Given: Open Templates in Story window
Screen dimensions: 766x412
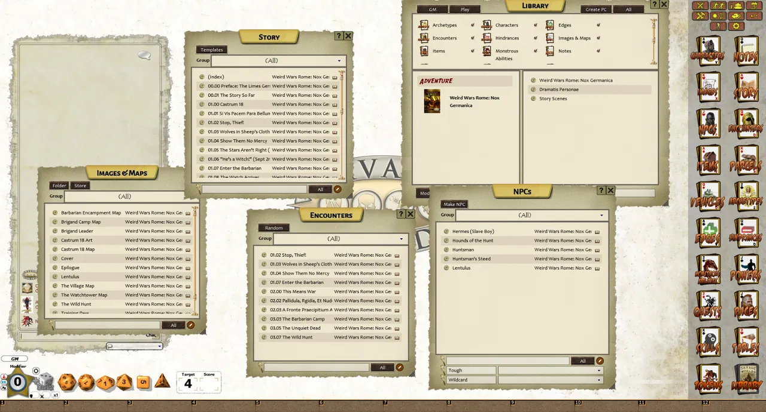Looking at the screenshot, I should click(x=211, y=50).
